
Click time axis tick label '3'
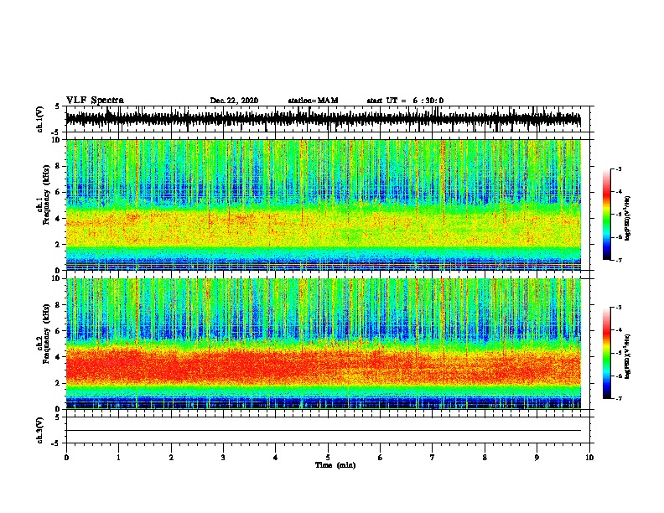223,458
